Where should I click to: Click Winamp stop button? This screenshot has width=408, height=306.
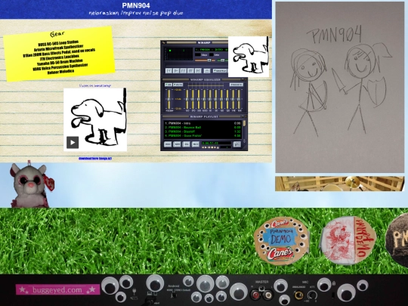[190, 71]
